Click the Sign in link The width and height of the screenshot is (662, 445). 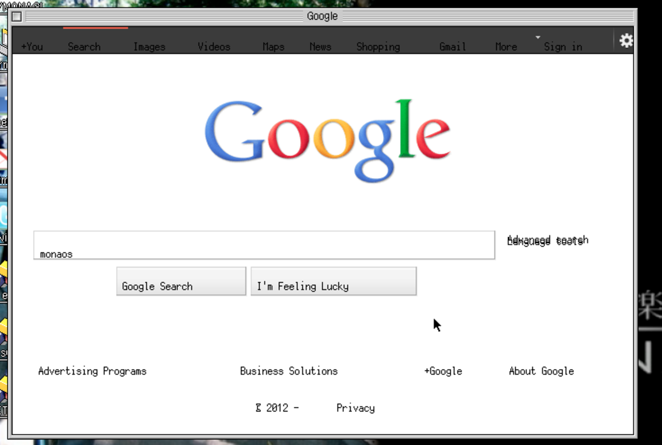[x=563, y=47]
